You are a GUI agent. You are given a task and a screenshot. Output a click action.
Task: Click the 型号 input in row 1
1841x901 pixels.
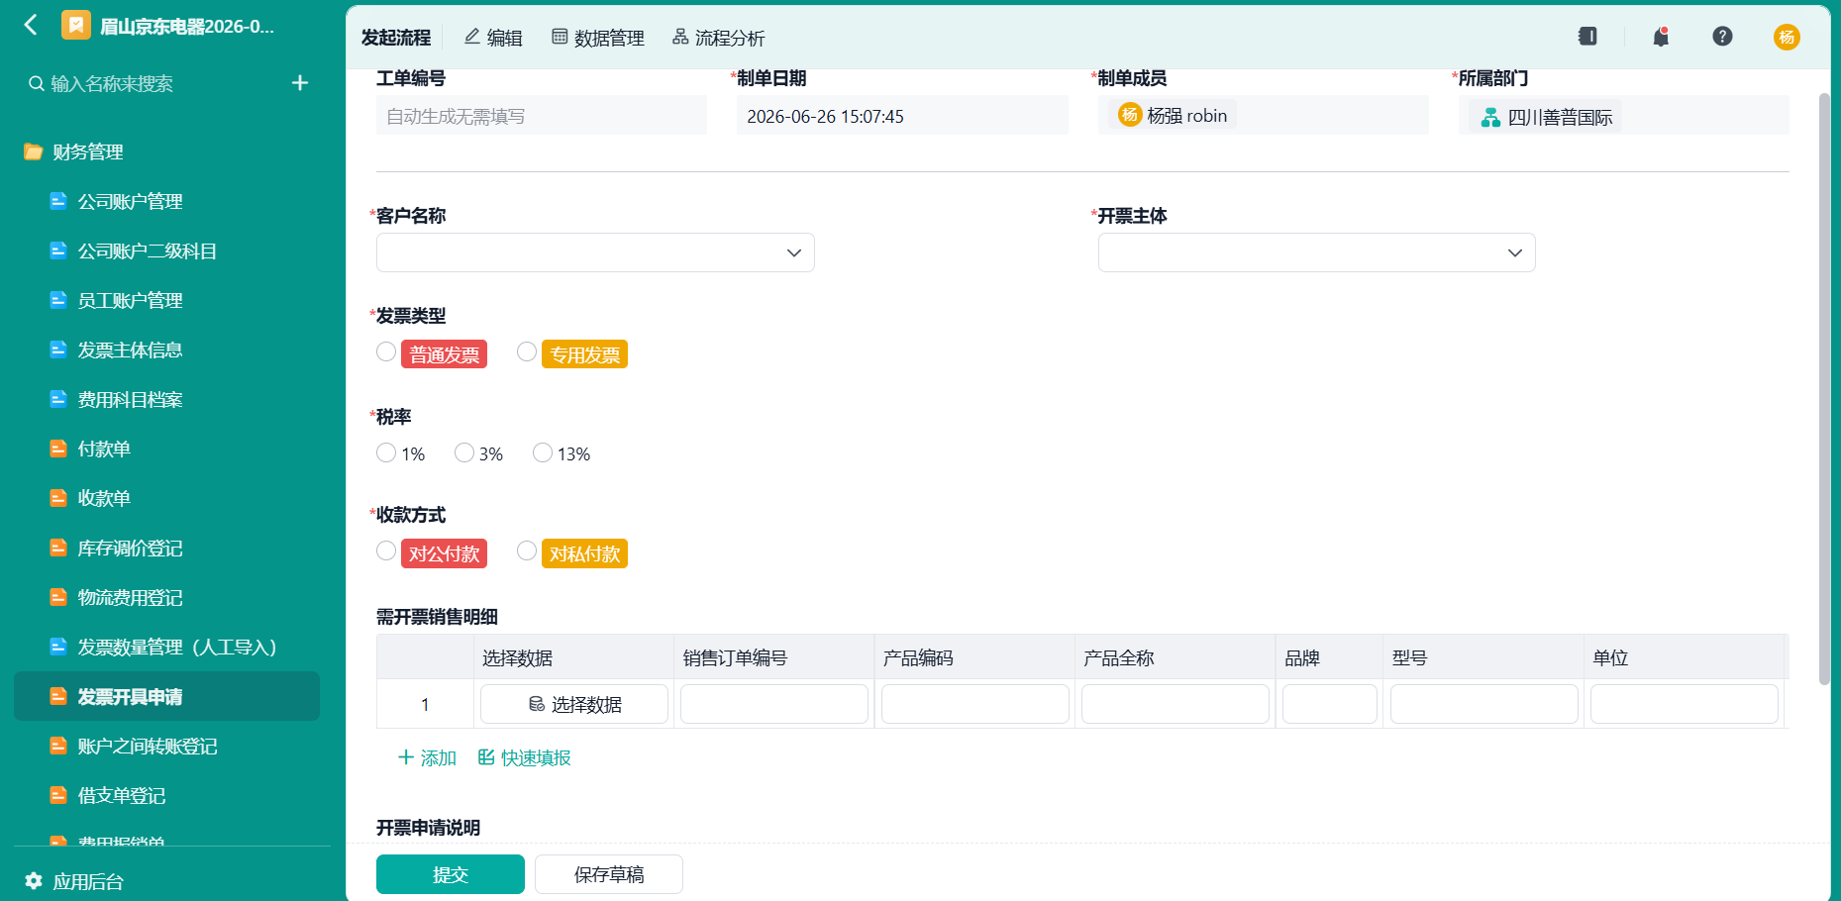(1484, 704)
